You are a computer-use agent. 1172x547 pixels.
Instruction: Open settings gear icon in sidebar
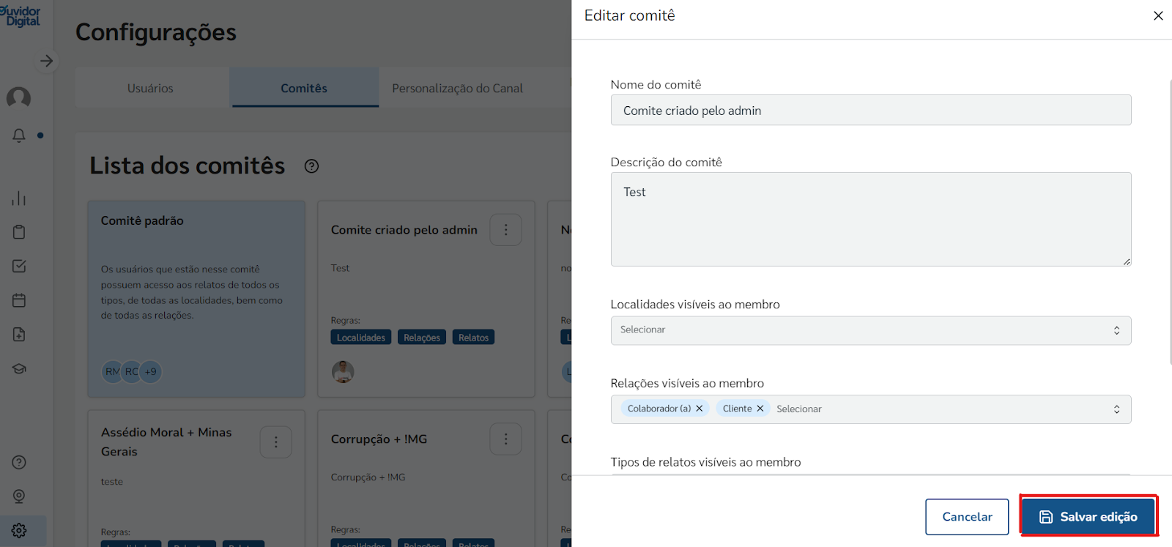pos(19,530)
